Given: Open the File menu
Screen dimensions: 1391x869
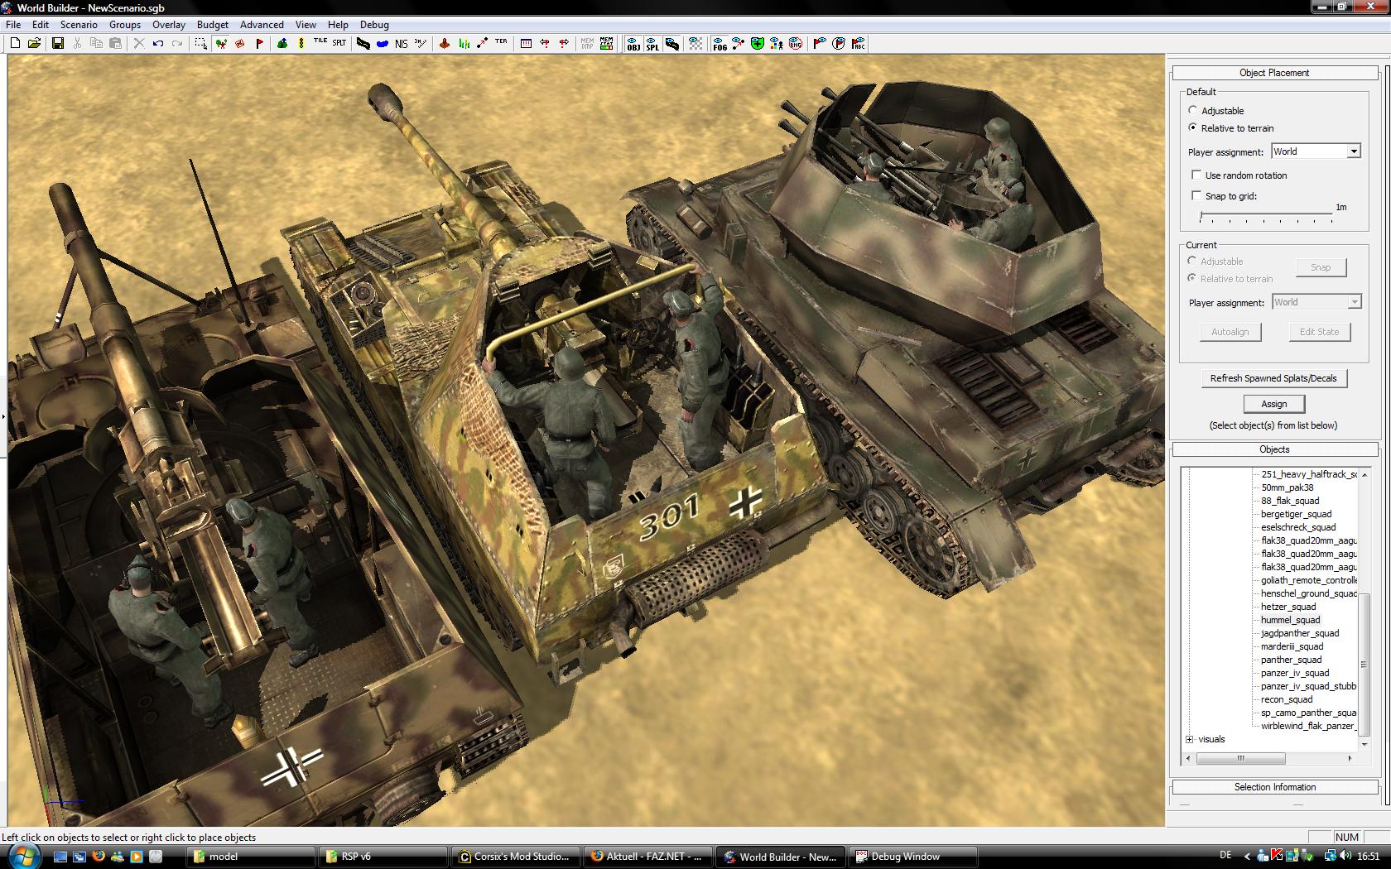Looking at the screenshot, I should click(x=14, y=24).
